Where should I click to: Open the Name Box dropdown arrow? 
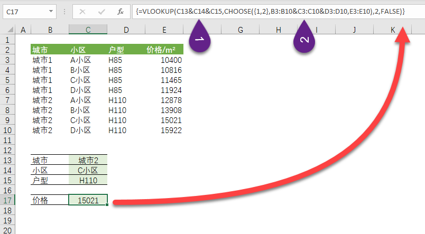50,11
